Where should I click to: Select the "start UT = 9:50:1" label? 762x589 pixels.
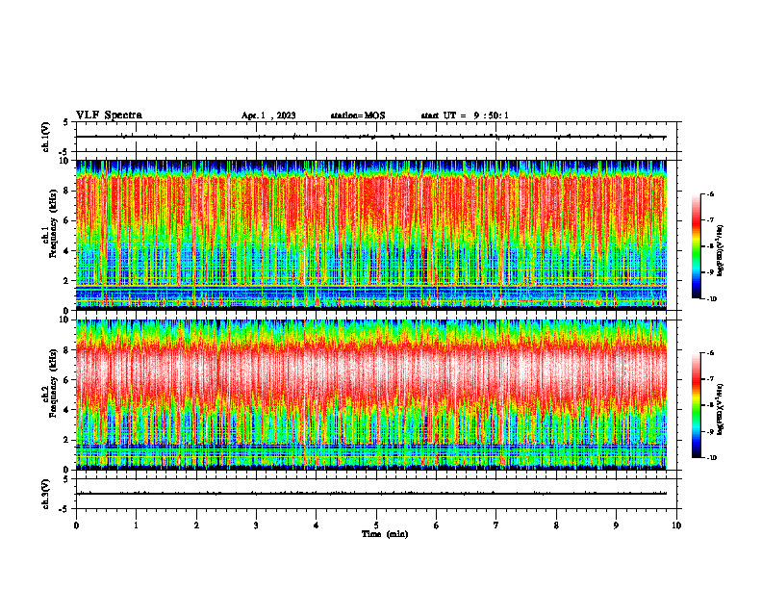pyautogui.click(x=465, y=115)
